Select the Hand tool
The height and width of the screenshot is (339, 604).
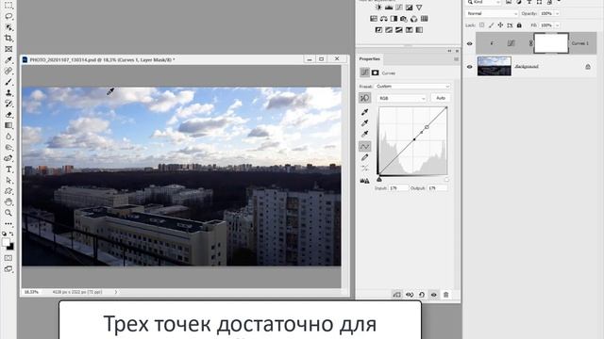click(x=8, y=202)
